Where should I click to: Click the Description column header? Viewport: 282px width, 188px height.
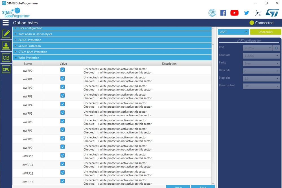click(147, 64)
